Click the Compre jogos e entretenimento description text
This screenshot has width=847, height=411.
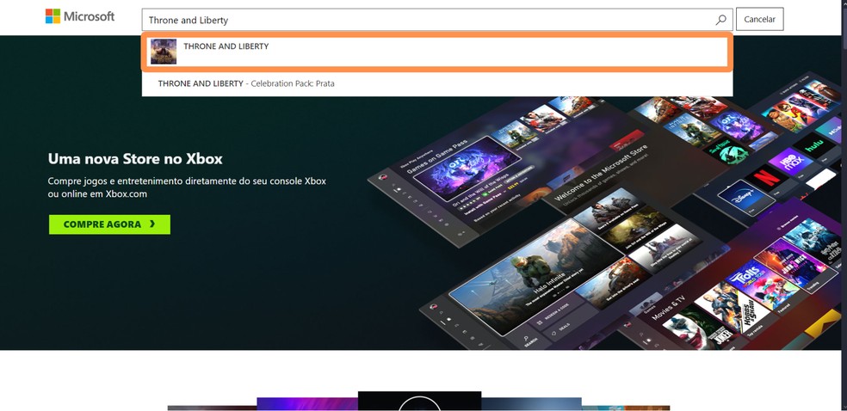(187, 187)
